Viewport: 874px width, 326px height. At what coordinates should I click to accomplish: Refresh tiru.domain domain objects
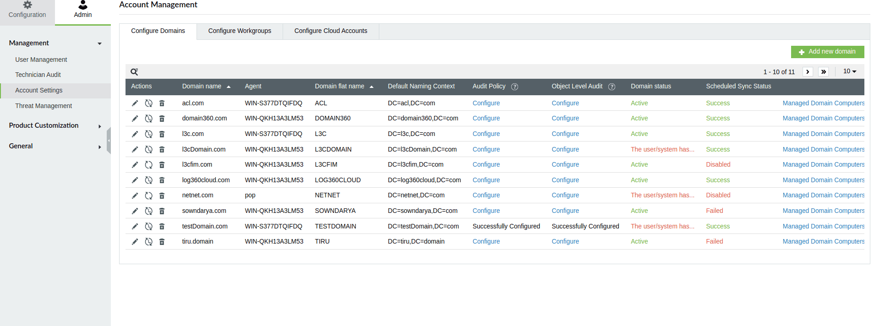(148, 242)
